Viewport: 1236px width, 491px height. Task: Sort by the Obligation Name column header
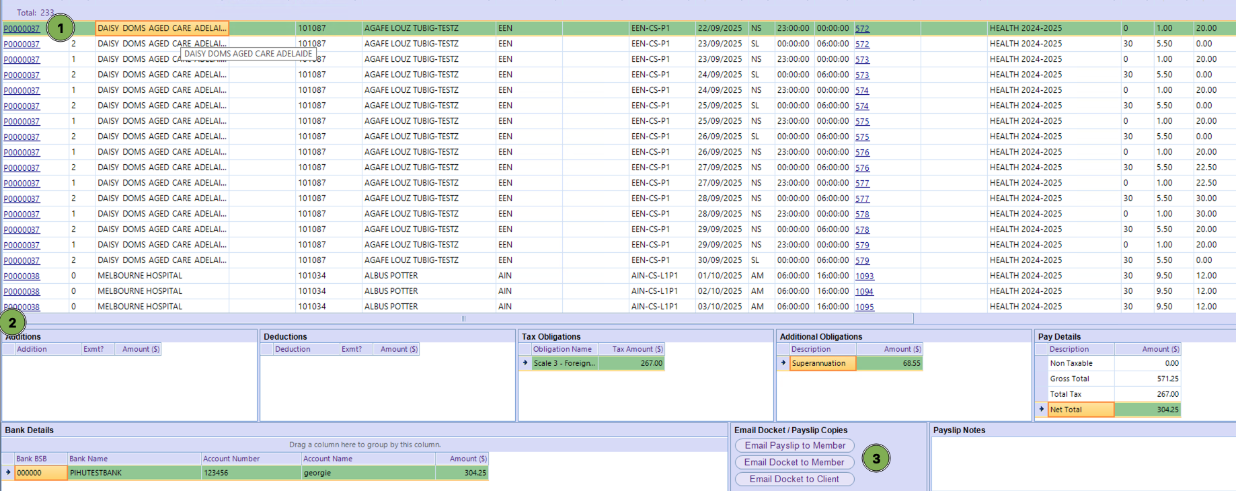point(562,349)
